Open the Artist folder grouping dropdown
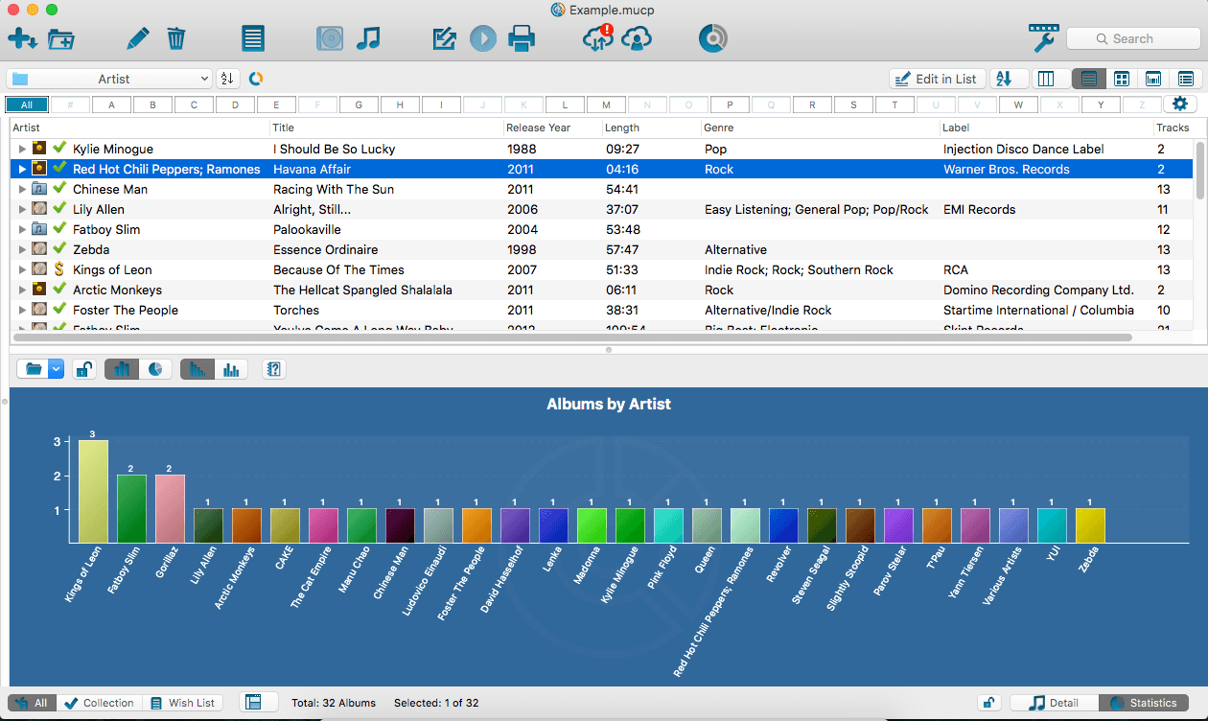 coord(109,79)
